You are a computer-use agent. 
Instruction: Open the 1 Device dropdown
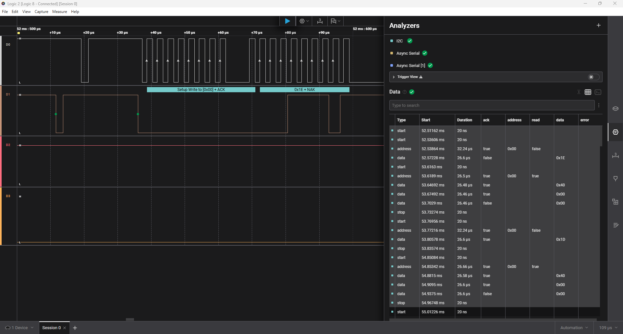click(19, 328)
